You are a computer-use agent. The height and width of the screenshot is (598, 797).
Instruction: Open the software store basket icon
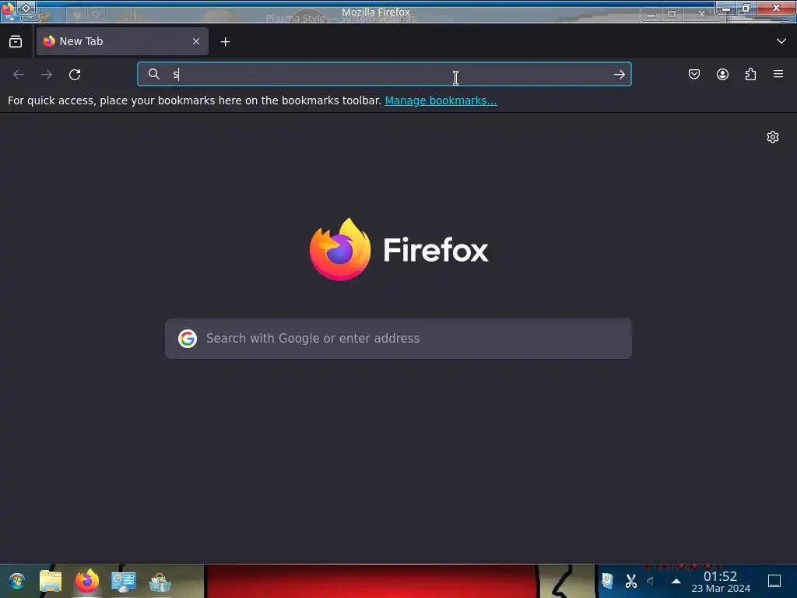click(160, 581)
